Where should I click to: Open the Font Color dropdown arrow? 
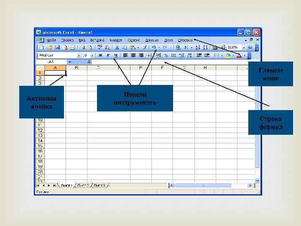point(245,56)
